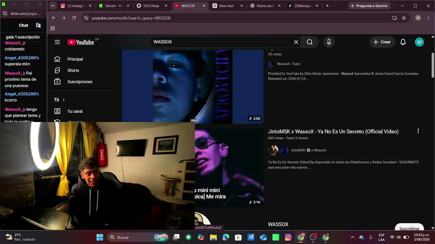Click the "Chat" heading in Kick panel
435x244 pixels.
(x=23, y=25)
